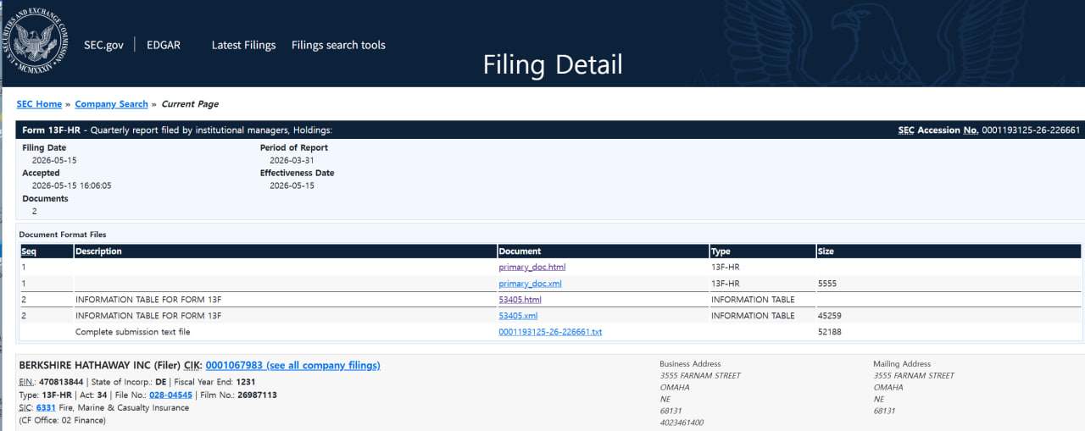
Task: Open primary_doc.html document
Action: [x=531, y=268]
